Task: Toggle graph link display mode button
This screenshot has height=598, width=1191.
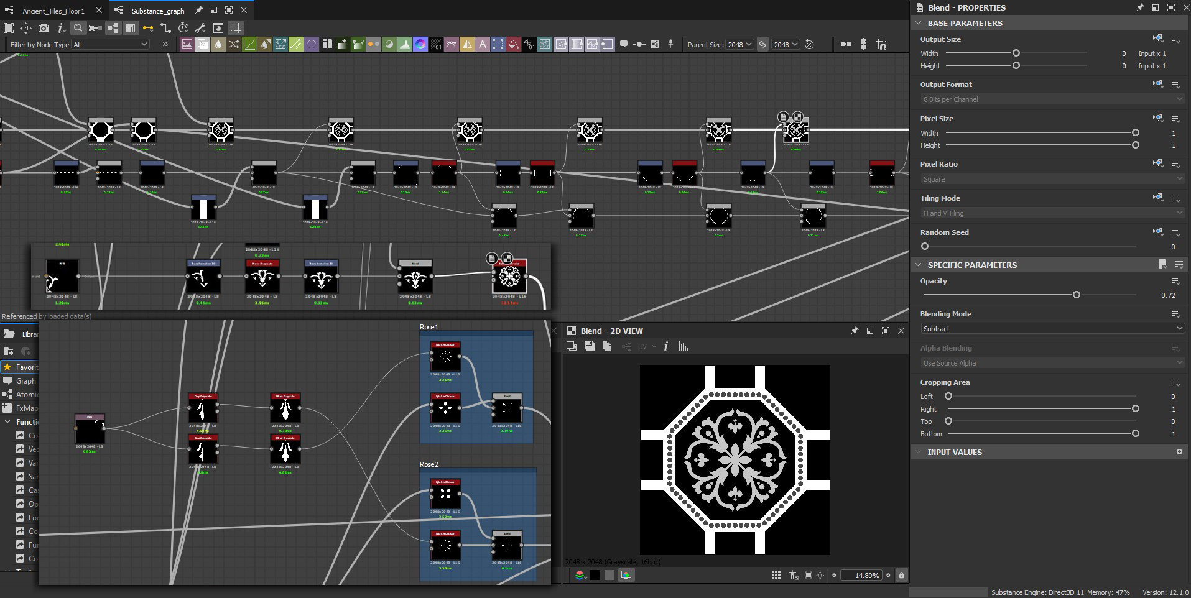Action: click(165, 28)
